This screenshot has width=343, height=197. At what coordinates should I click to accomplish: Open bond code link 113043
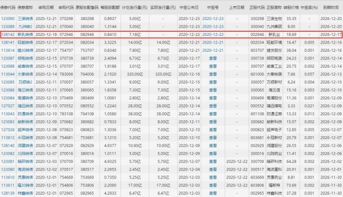8,114
